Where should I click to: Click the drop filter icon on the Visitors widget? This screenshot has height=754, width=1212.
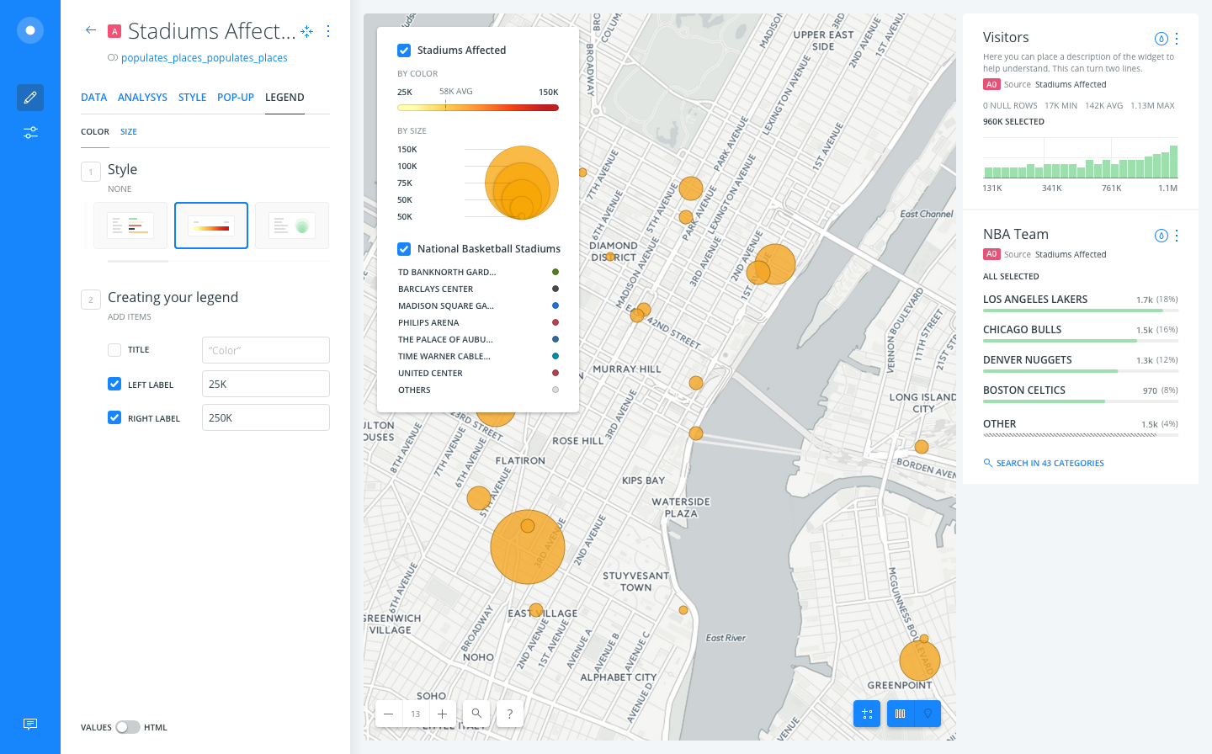[x=1161, y=38]
